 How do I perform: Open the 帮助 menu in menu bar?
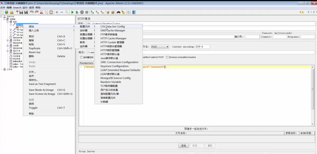point(38,8)
